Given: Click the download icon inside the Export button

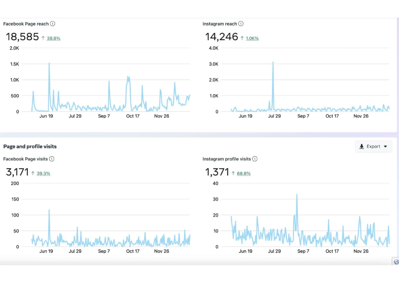Looking at the screenshot, I should (361, 146).
